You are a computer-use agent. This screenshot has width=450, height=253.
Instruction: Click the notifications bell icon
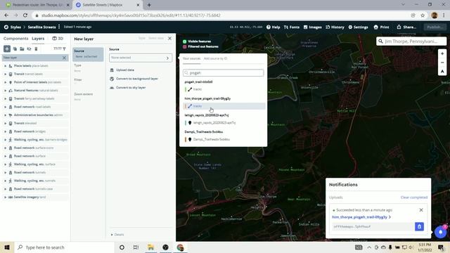(441, 232)
